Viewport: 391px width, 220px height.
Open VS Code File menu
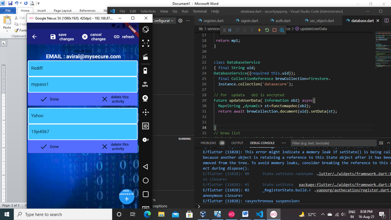[122, 11]
